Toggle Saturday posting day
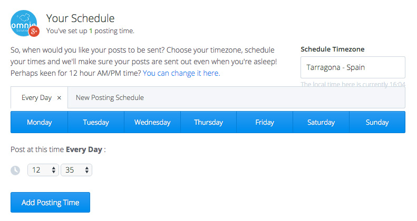Image resolution: width=417 pixels, height=221 pixels. point(321,123)
